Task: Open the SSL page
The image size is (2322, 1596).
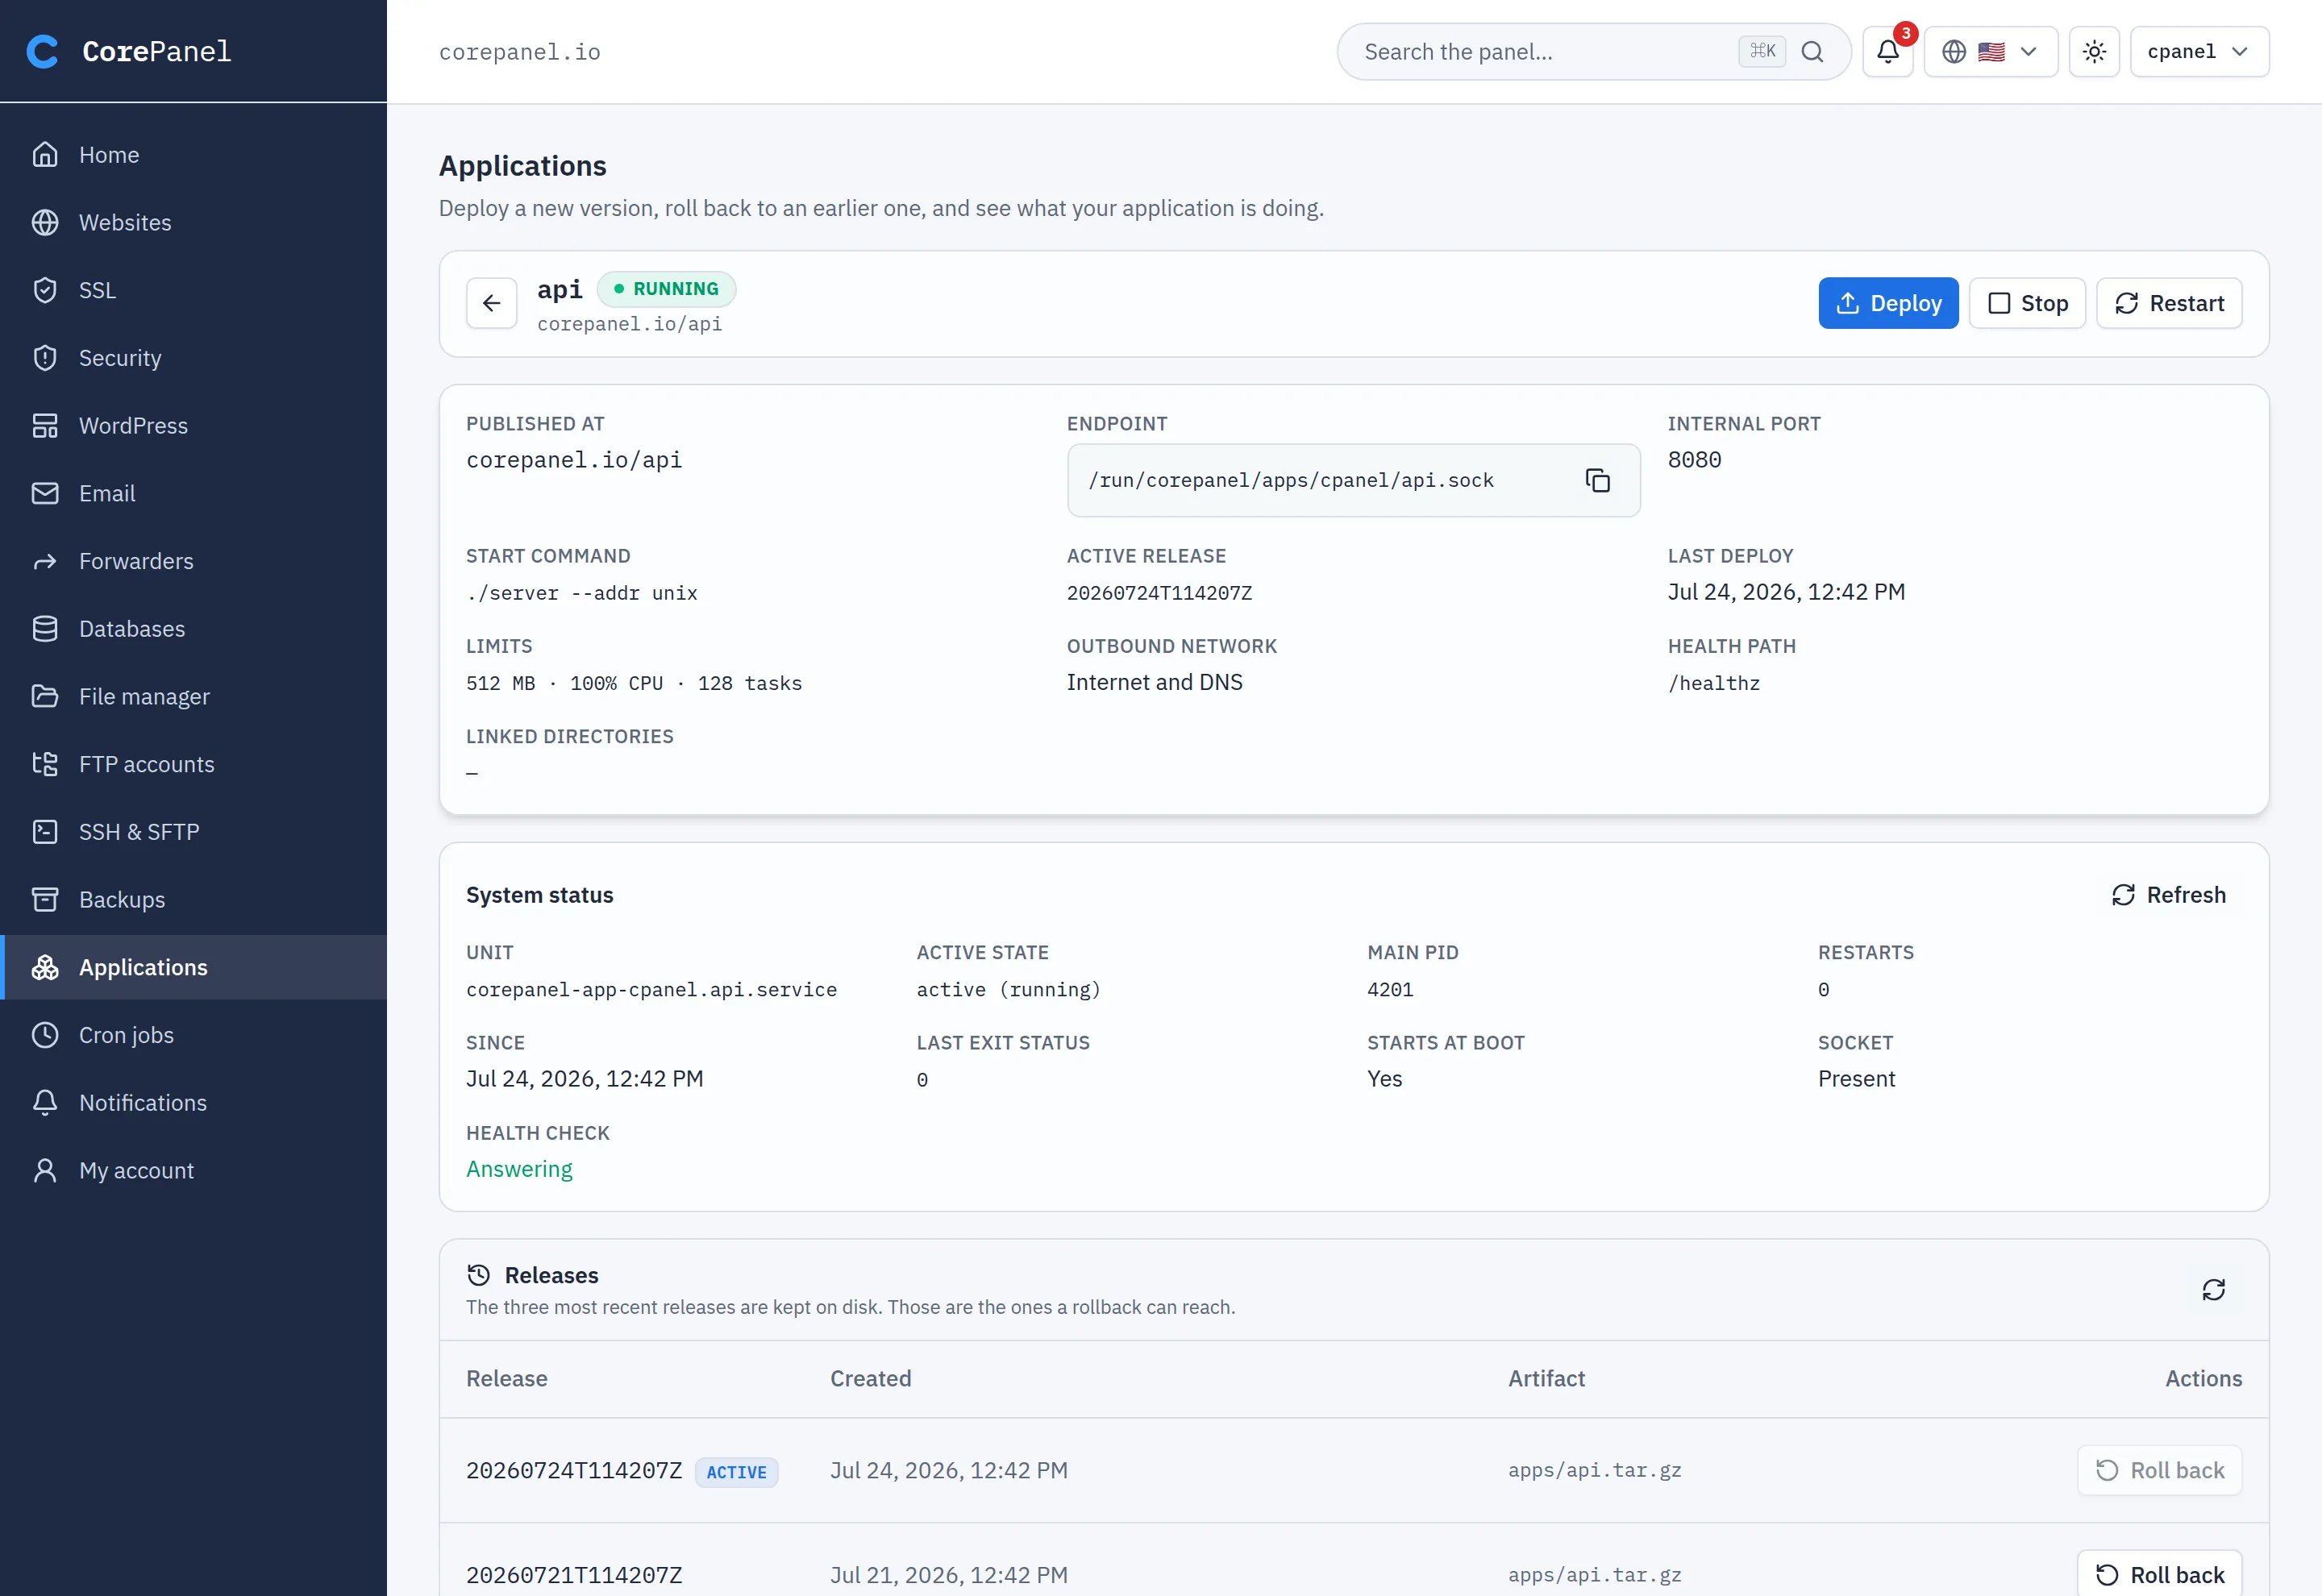Action: click(x=193, y=290)
